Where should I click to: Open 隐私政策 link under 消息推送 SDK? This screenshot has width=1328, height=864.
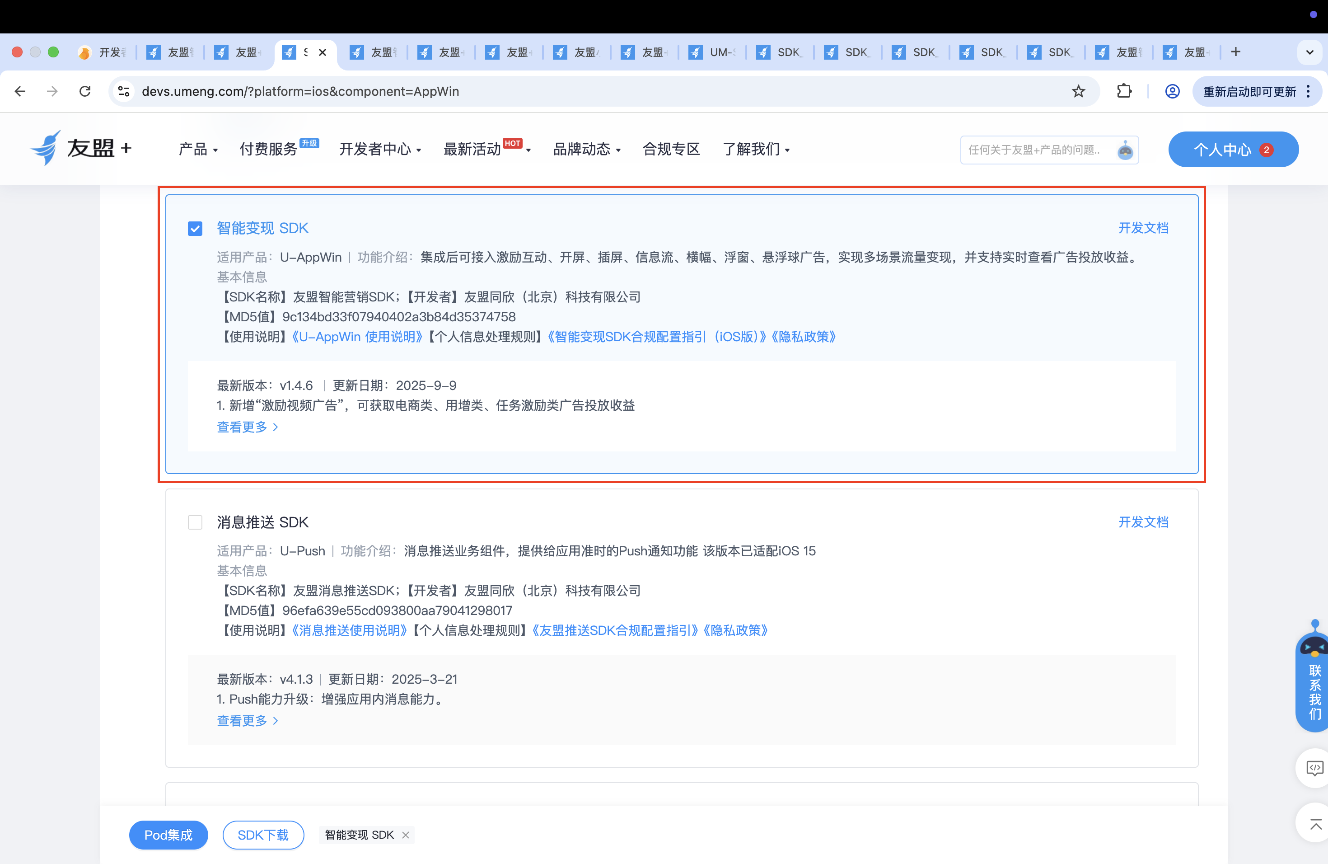(x=735, y=630)
